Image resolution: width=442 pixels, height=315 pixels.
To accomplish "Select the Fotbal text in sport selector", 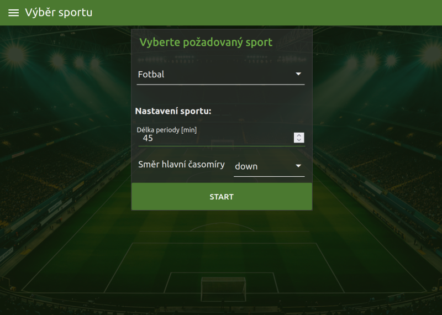I will tap(151, 74).
